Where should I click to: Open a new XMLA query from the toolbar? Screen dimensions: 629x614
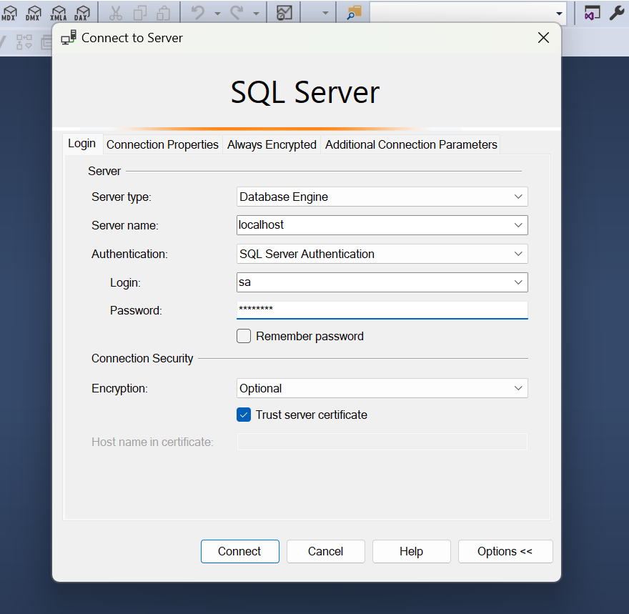point(59,13)
